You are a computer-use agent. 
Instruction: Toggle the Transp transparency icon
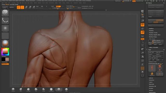[x=142, y=64]
